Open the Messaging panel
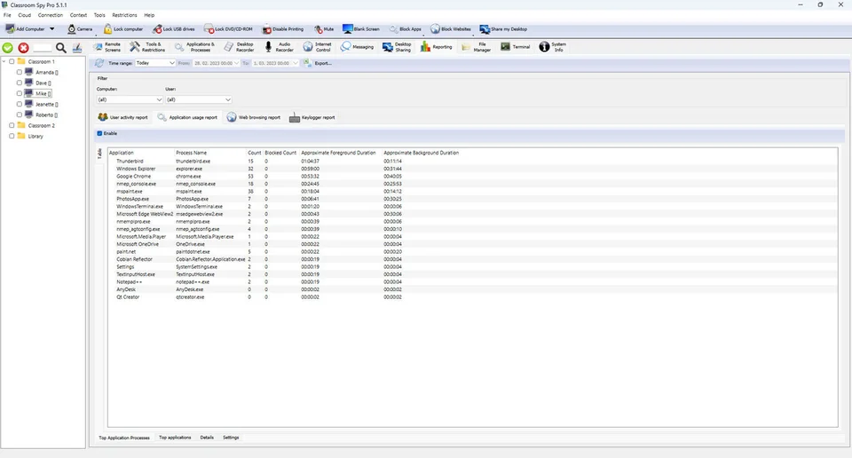 [357, 47]
